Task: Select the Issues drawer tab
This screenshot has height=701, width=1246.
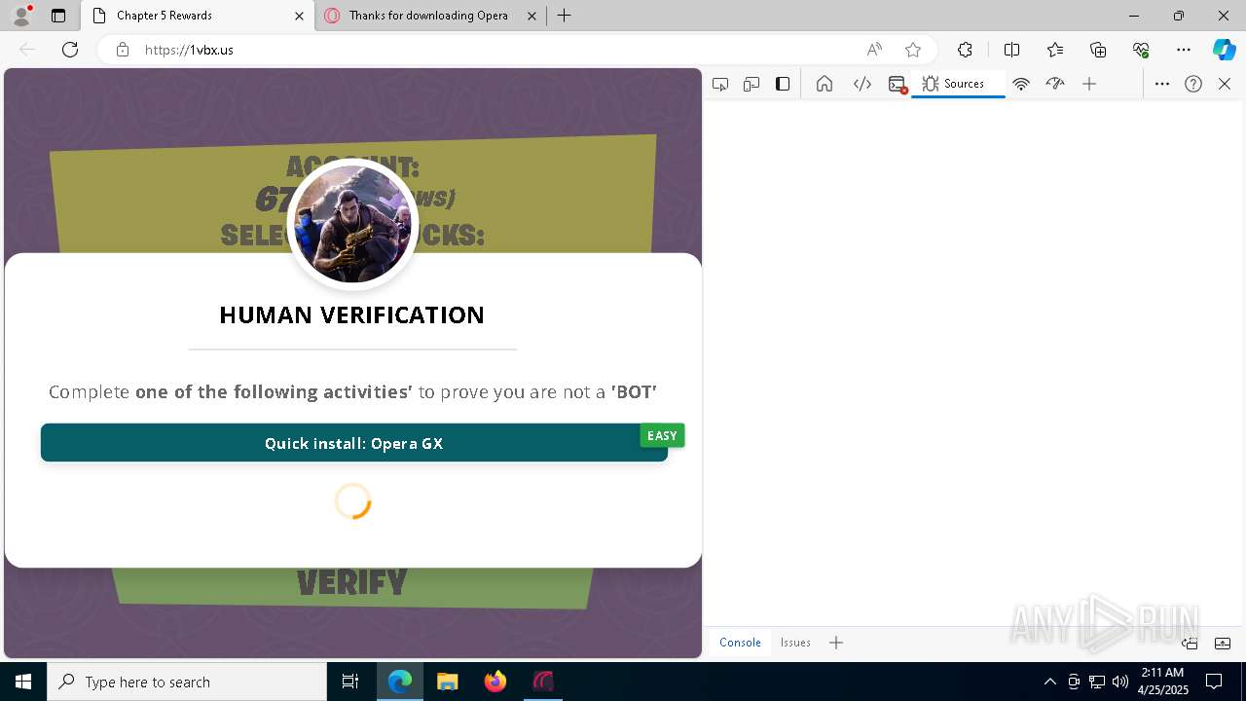Action: click(795, 643)
